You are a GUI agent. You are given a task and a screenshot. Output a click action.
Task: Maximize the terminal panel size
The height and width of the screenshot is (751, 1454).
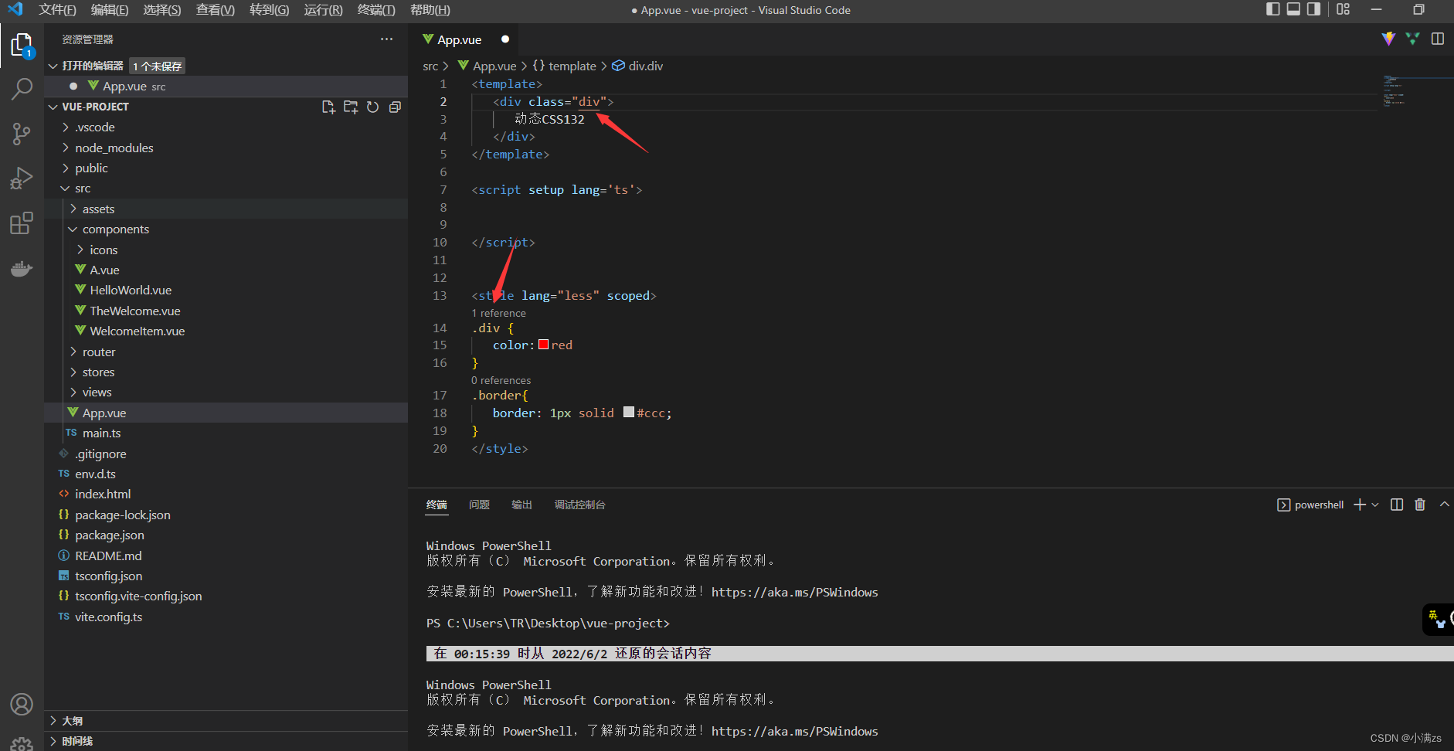[x=1444, y=505]
